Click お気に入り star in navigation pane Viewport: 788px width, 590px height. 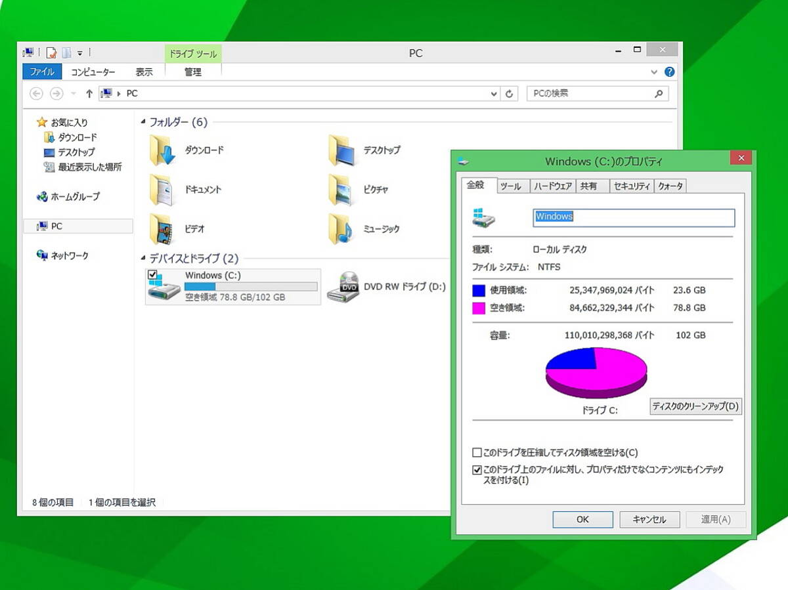[x=42, y=122]
